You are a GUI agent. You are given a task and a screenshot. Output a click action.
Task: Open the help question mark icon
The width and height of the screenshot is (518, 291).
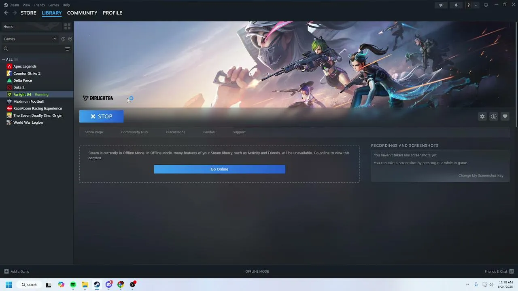pos(469,5)
